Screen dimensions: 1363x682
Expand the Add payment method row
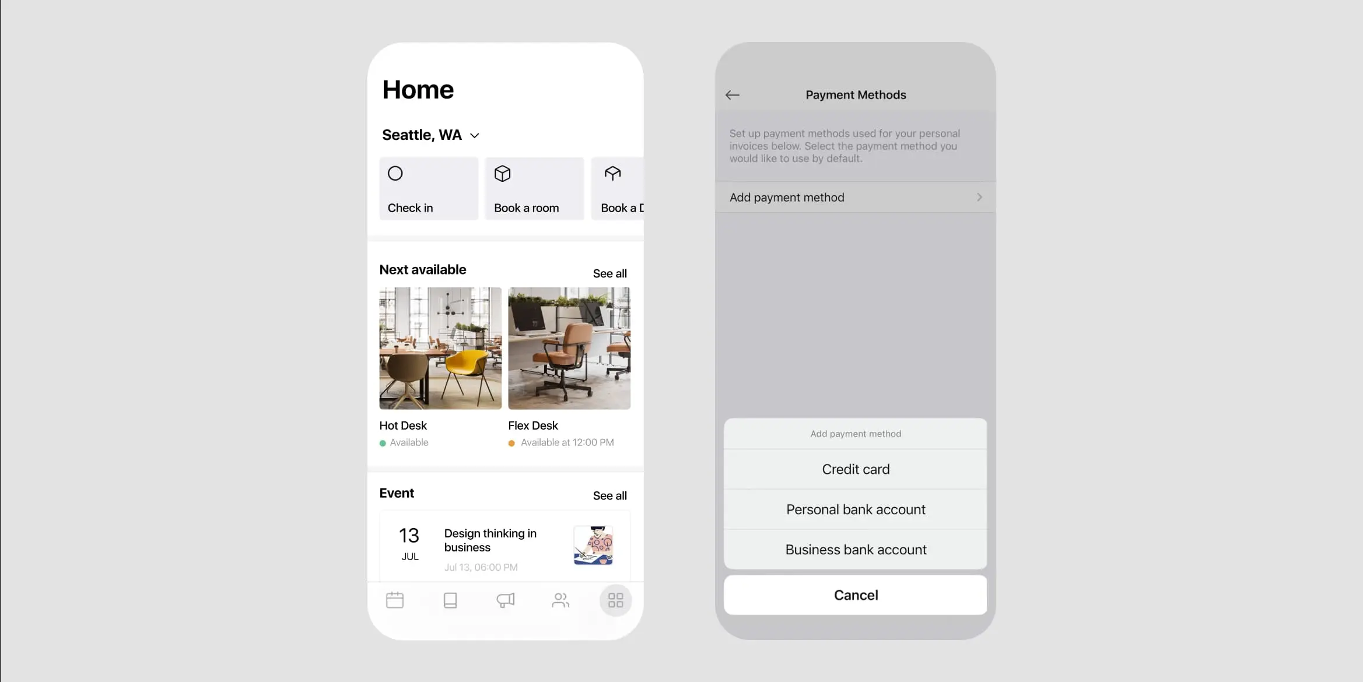(856, 196)
